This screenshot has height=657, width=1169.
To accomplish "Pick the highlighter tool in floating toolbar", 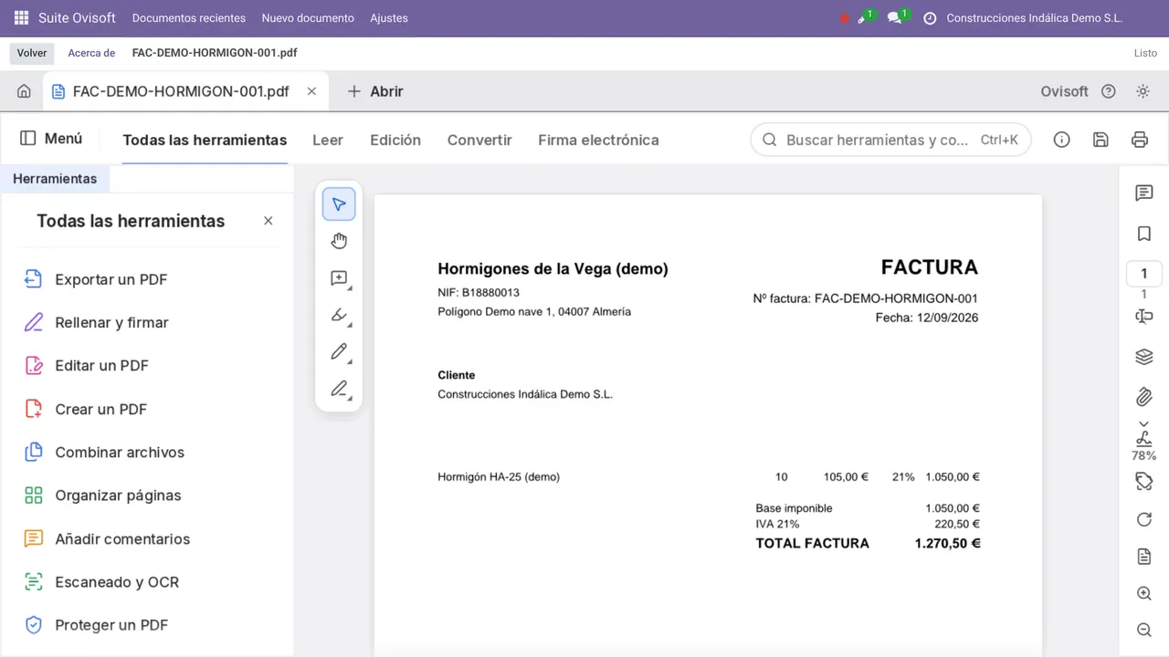I will pos(339,315).
